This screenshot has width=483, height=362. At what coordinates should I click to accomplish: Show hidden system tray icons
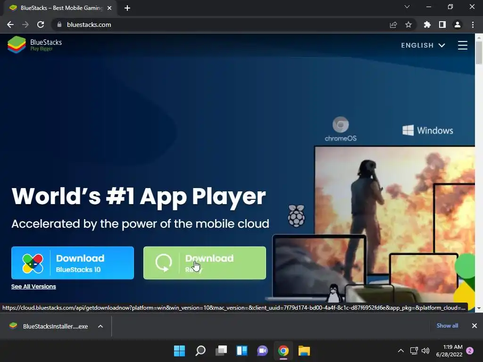[401, 351]
